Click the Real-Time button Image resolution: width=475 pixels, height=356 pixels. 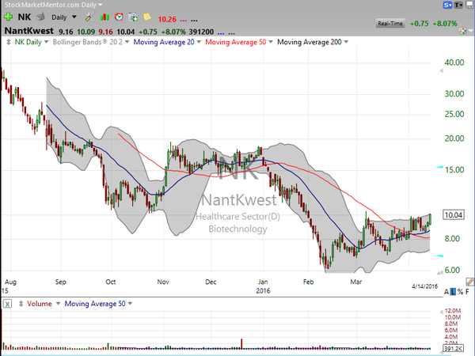[390, 23]
